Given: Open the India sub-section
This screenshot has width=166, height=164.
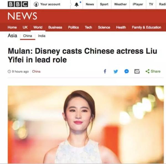Looking at the screenshot, I should [42, 36].
